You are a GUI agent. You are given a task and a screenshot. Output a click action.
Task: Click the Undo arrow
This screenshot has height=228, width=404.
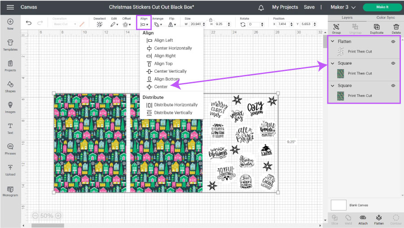coord(29,23)
